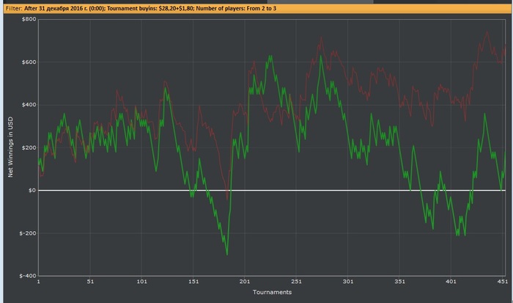Image resolution: width=513 pixels, height=303 pixels.
Task: Click the $-400 y-axis label
Action: (28, 276)
